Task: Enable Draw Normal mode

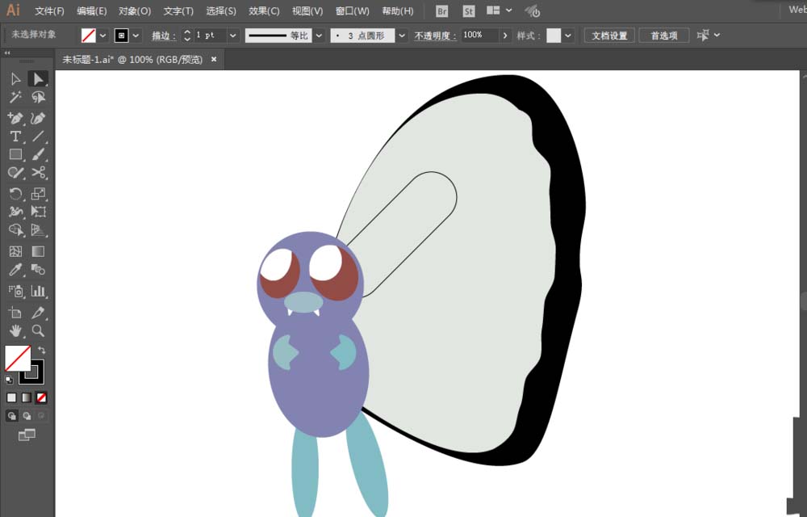Action: point(11,415)
